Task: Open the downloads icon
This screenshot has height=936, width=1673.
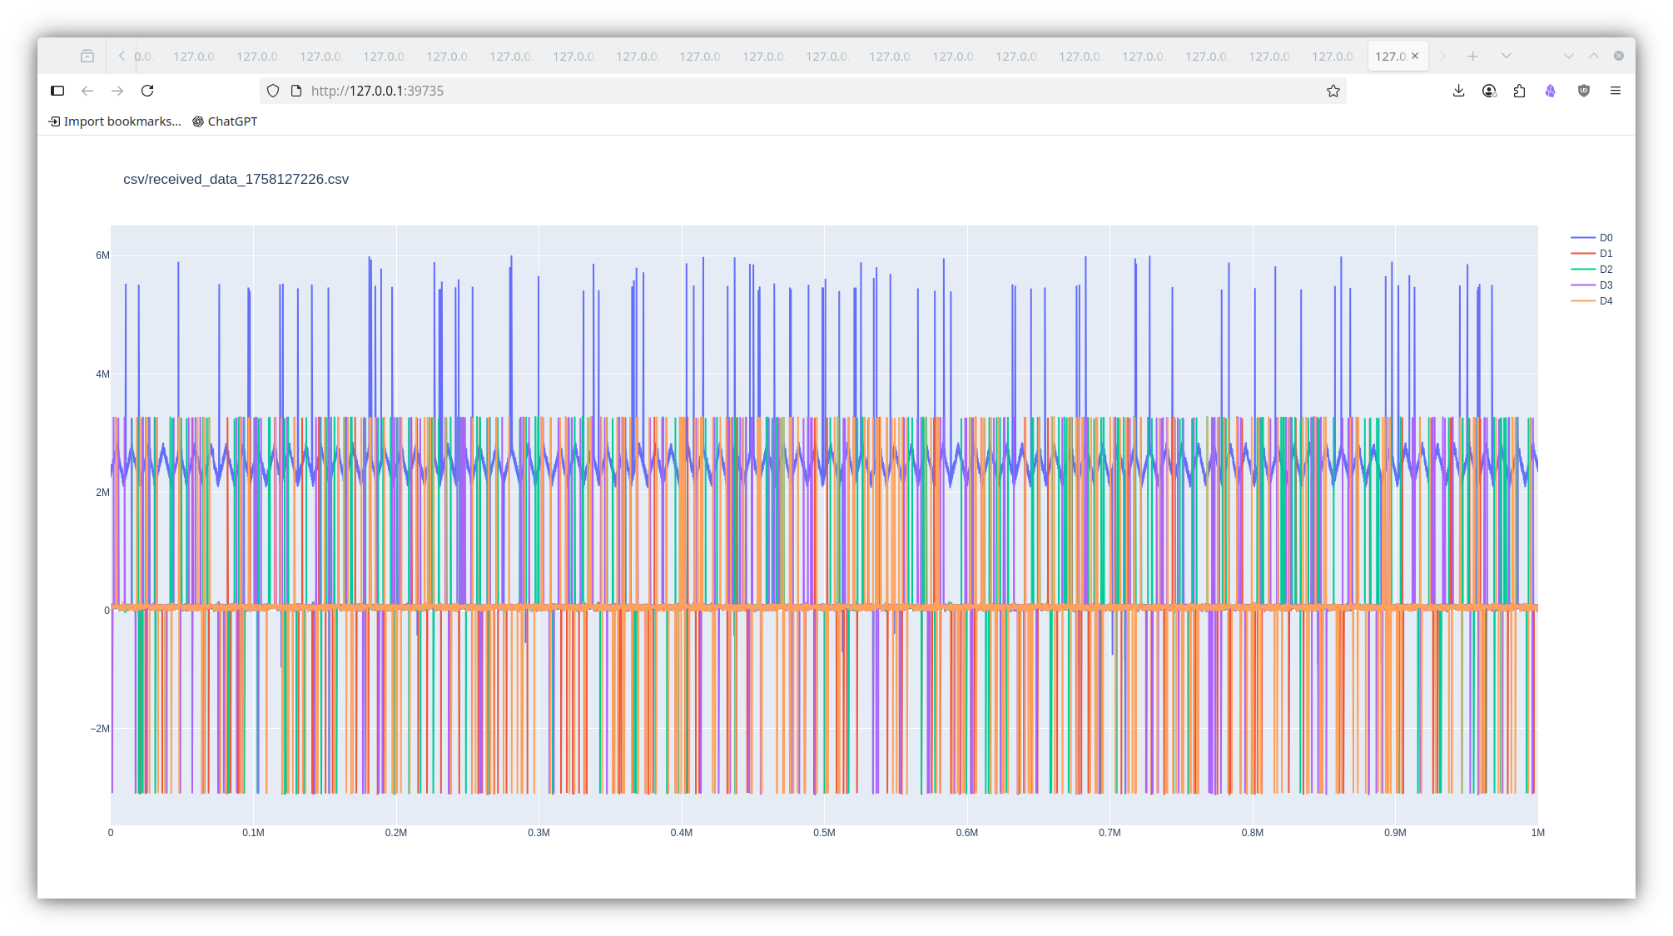Action: point(1458,91)
